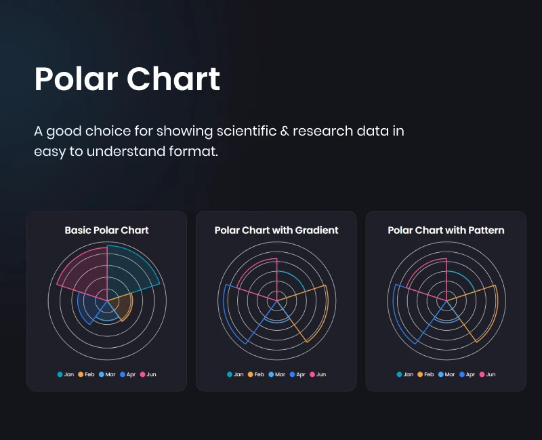Toggle Apr legend in Gradient chart
542x440 pixels.
click(x=297, y=374)
